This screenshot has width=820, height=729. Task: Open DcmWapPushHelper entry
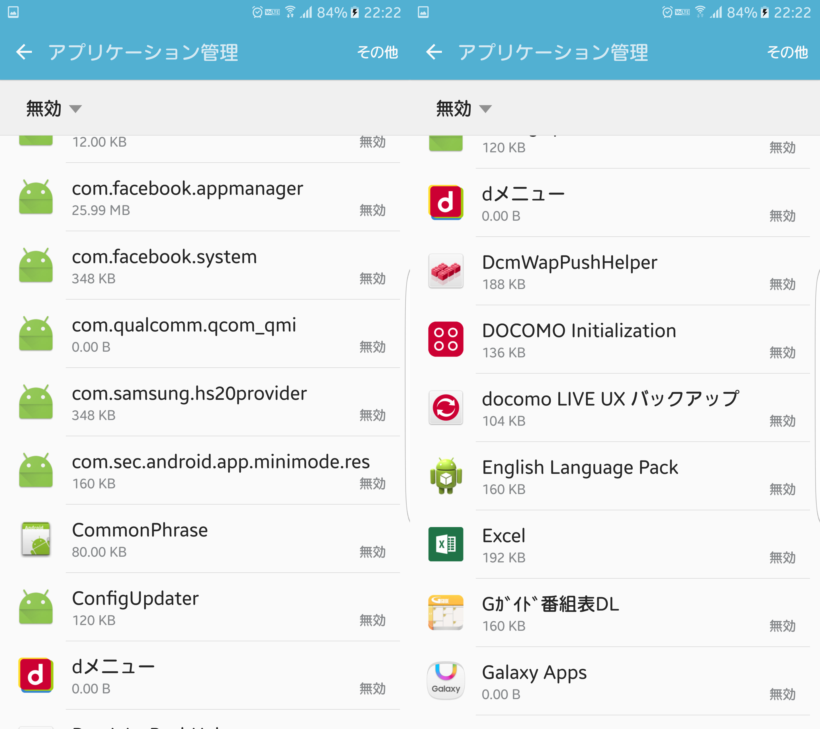[615, 271]
